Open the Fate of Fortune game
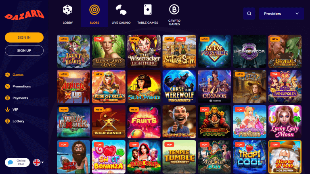This screenshot has height=174, width=310. tap(214, 51)
